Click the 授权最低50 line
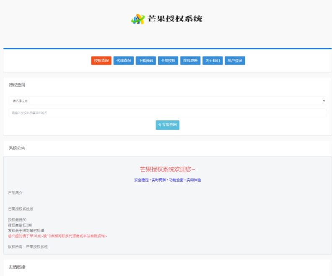The image size is (332, 276). pos(17,220)
